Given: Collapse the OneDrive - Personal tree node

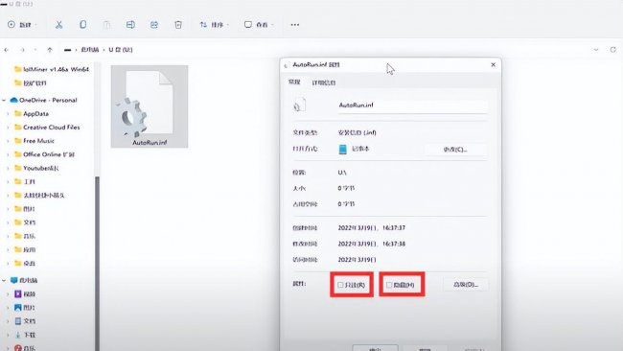Looking at the screenshot, I should [4, 100].
